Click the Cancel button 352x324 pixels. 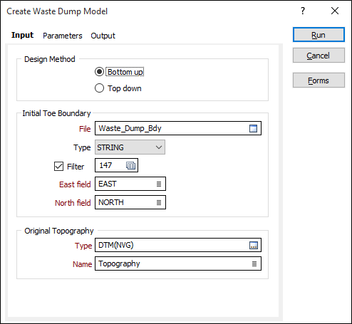click(x=319, y=56)
